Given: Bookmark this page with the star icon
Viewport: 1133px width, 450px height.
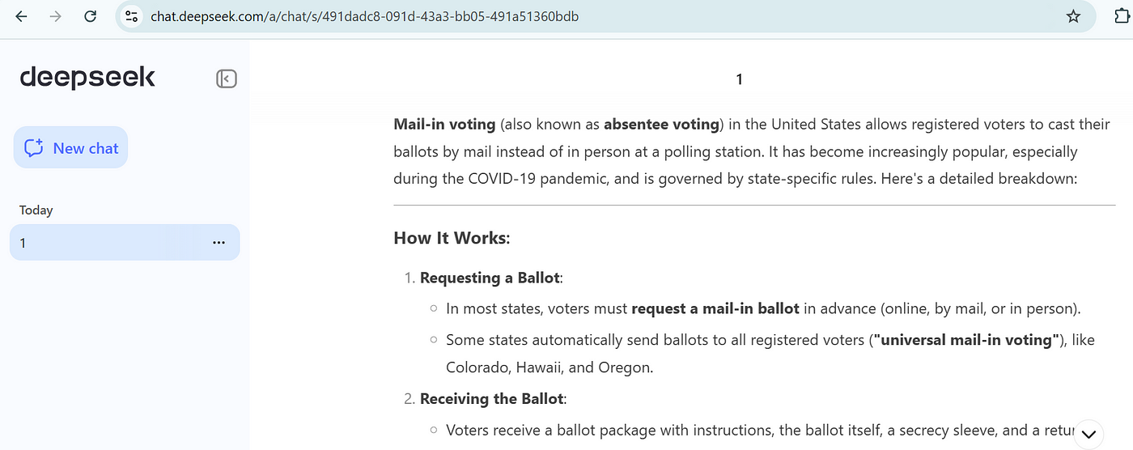Looking at the screenshot, I should click(1073, 16).
